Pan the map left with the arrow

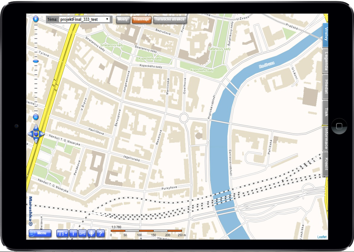[30, 134]
